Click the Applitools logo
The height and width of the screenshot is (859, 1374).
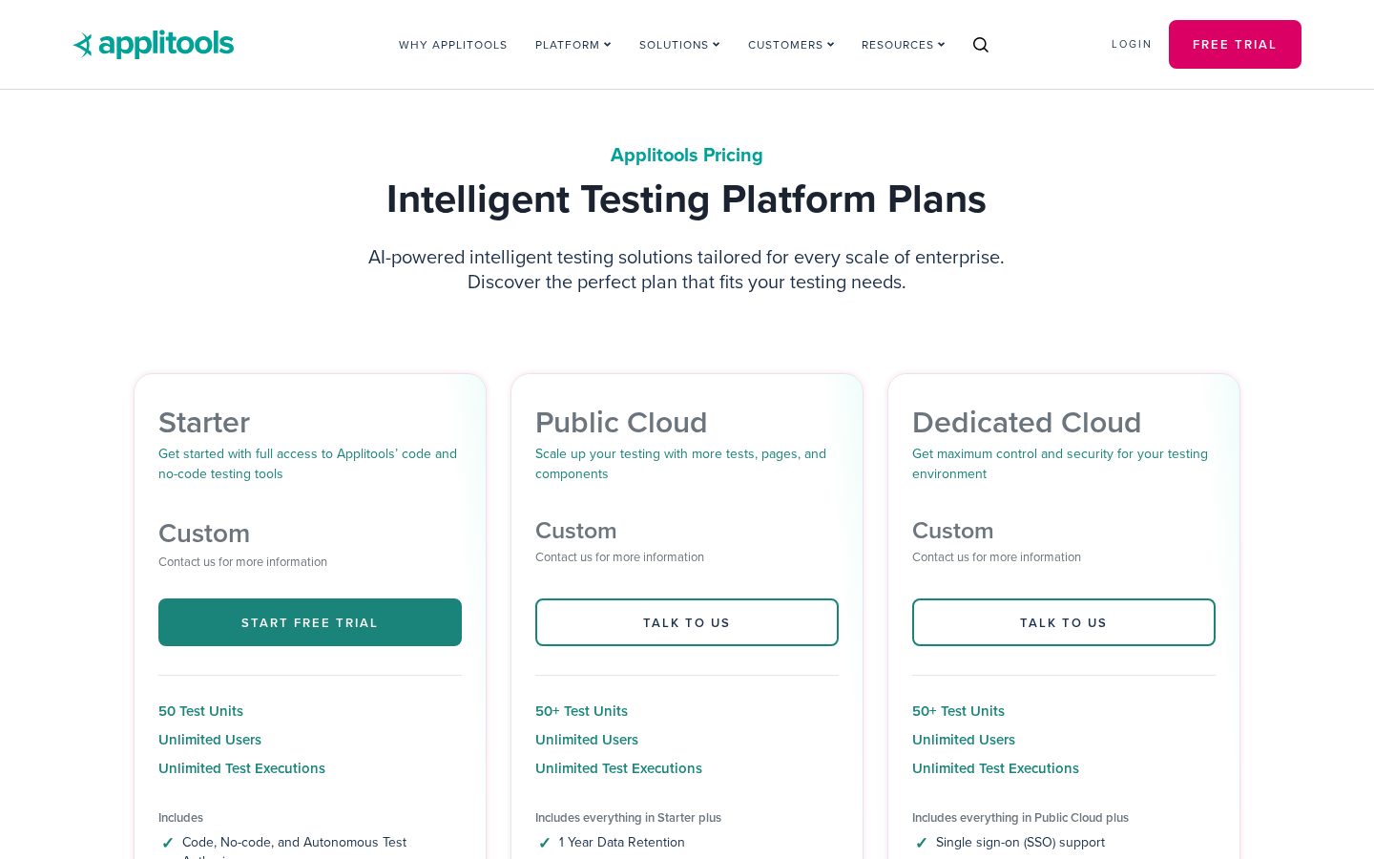(x=154, y=44)
